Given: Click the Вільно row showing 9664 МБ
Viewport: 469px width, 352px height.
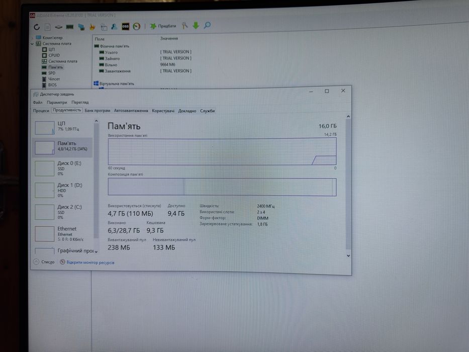Looking at the screenshot, I should point(138,65).
